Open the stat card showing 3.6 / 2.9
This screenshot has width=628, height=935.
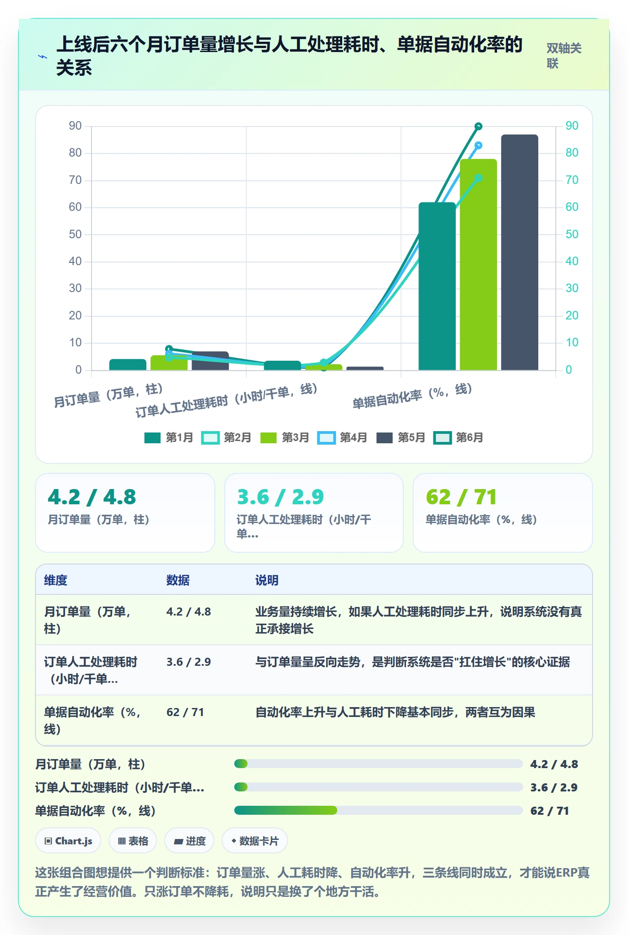pos(314,513)
